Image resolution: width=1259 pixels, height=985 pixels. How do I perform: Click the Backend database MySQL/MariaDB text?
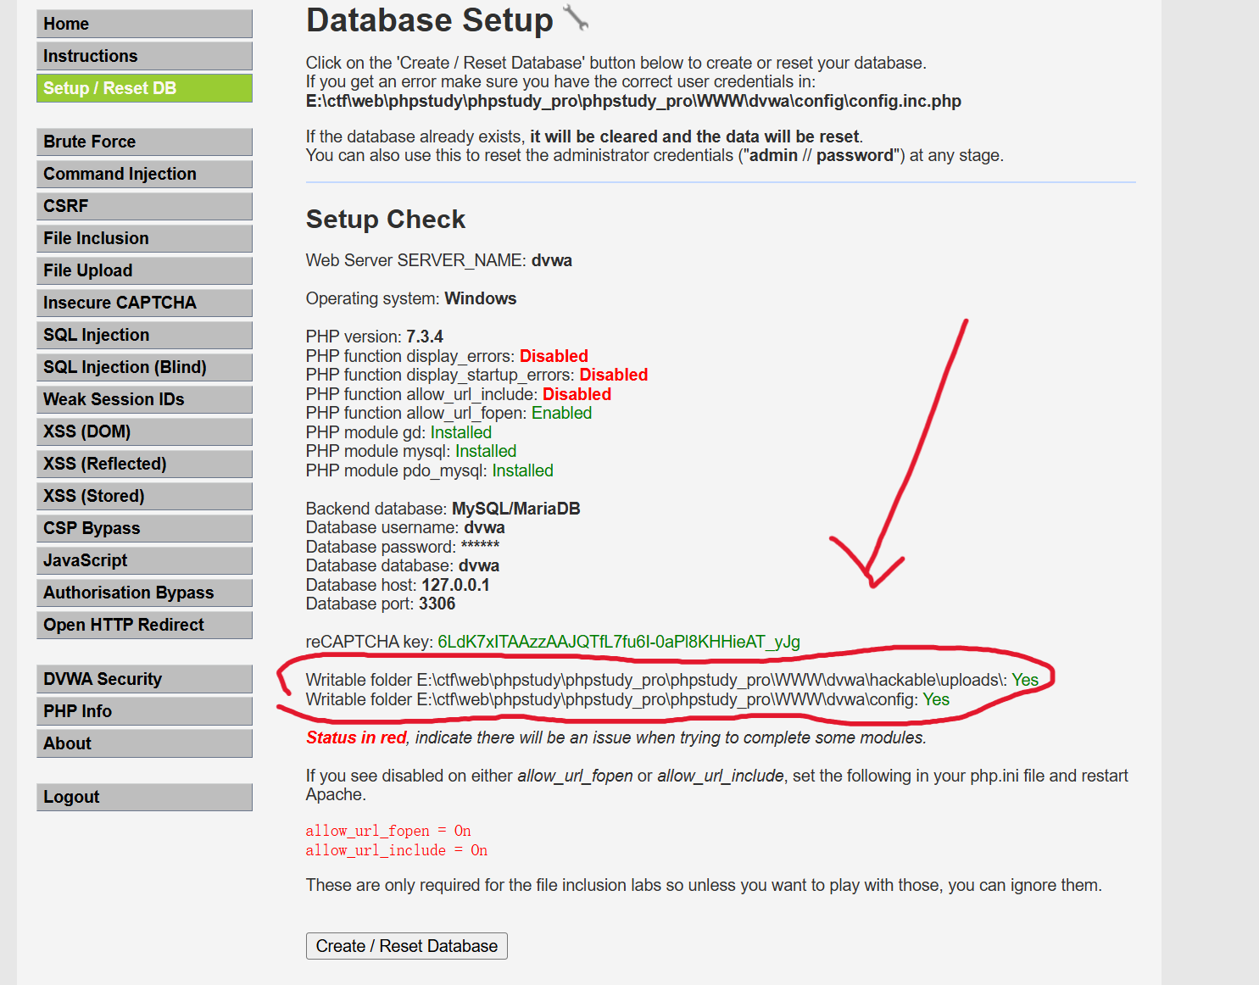[443, 509]
